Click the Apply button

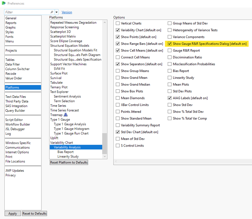12,213
